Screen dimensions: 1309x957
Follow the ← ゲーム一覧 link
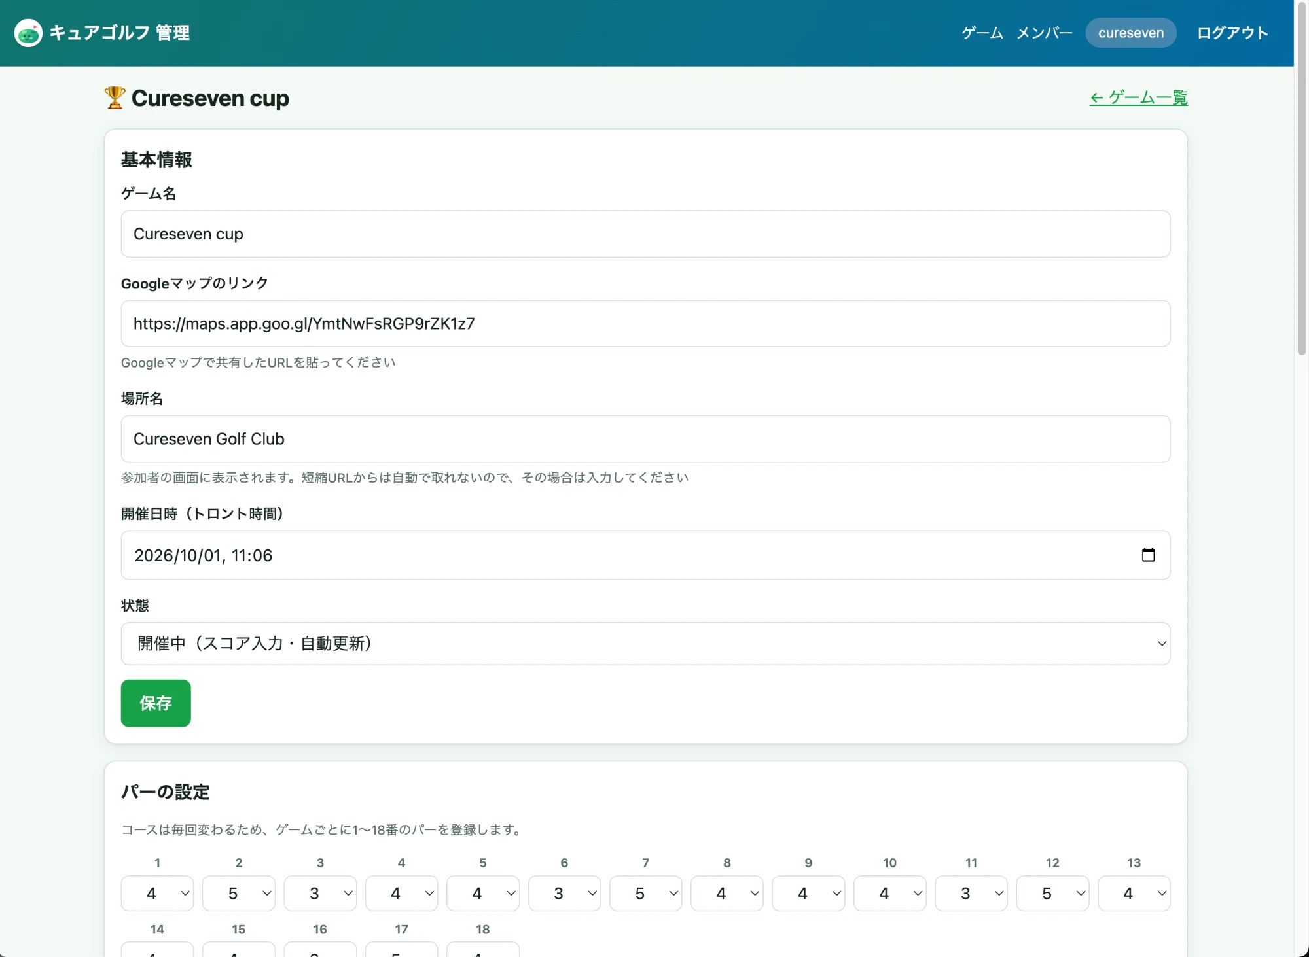tap(1139, 98)
